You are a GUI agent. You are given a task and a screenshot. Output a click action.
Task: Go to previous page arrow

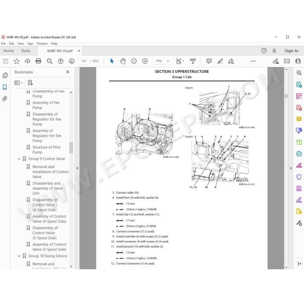(x=61, y=61)
